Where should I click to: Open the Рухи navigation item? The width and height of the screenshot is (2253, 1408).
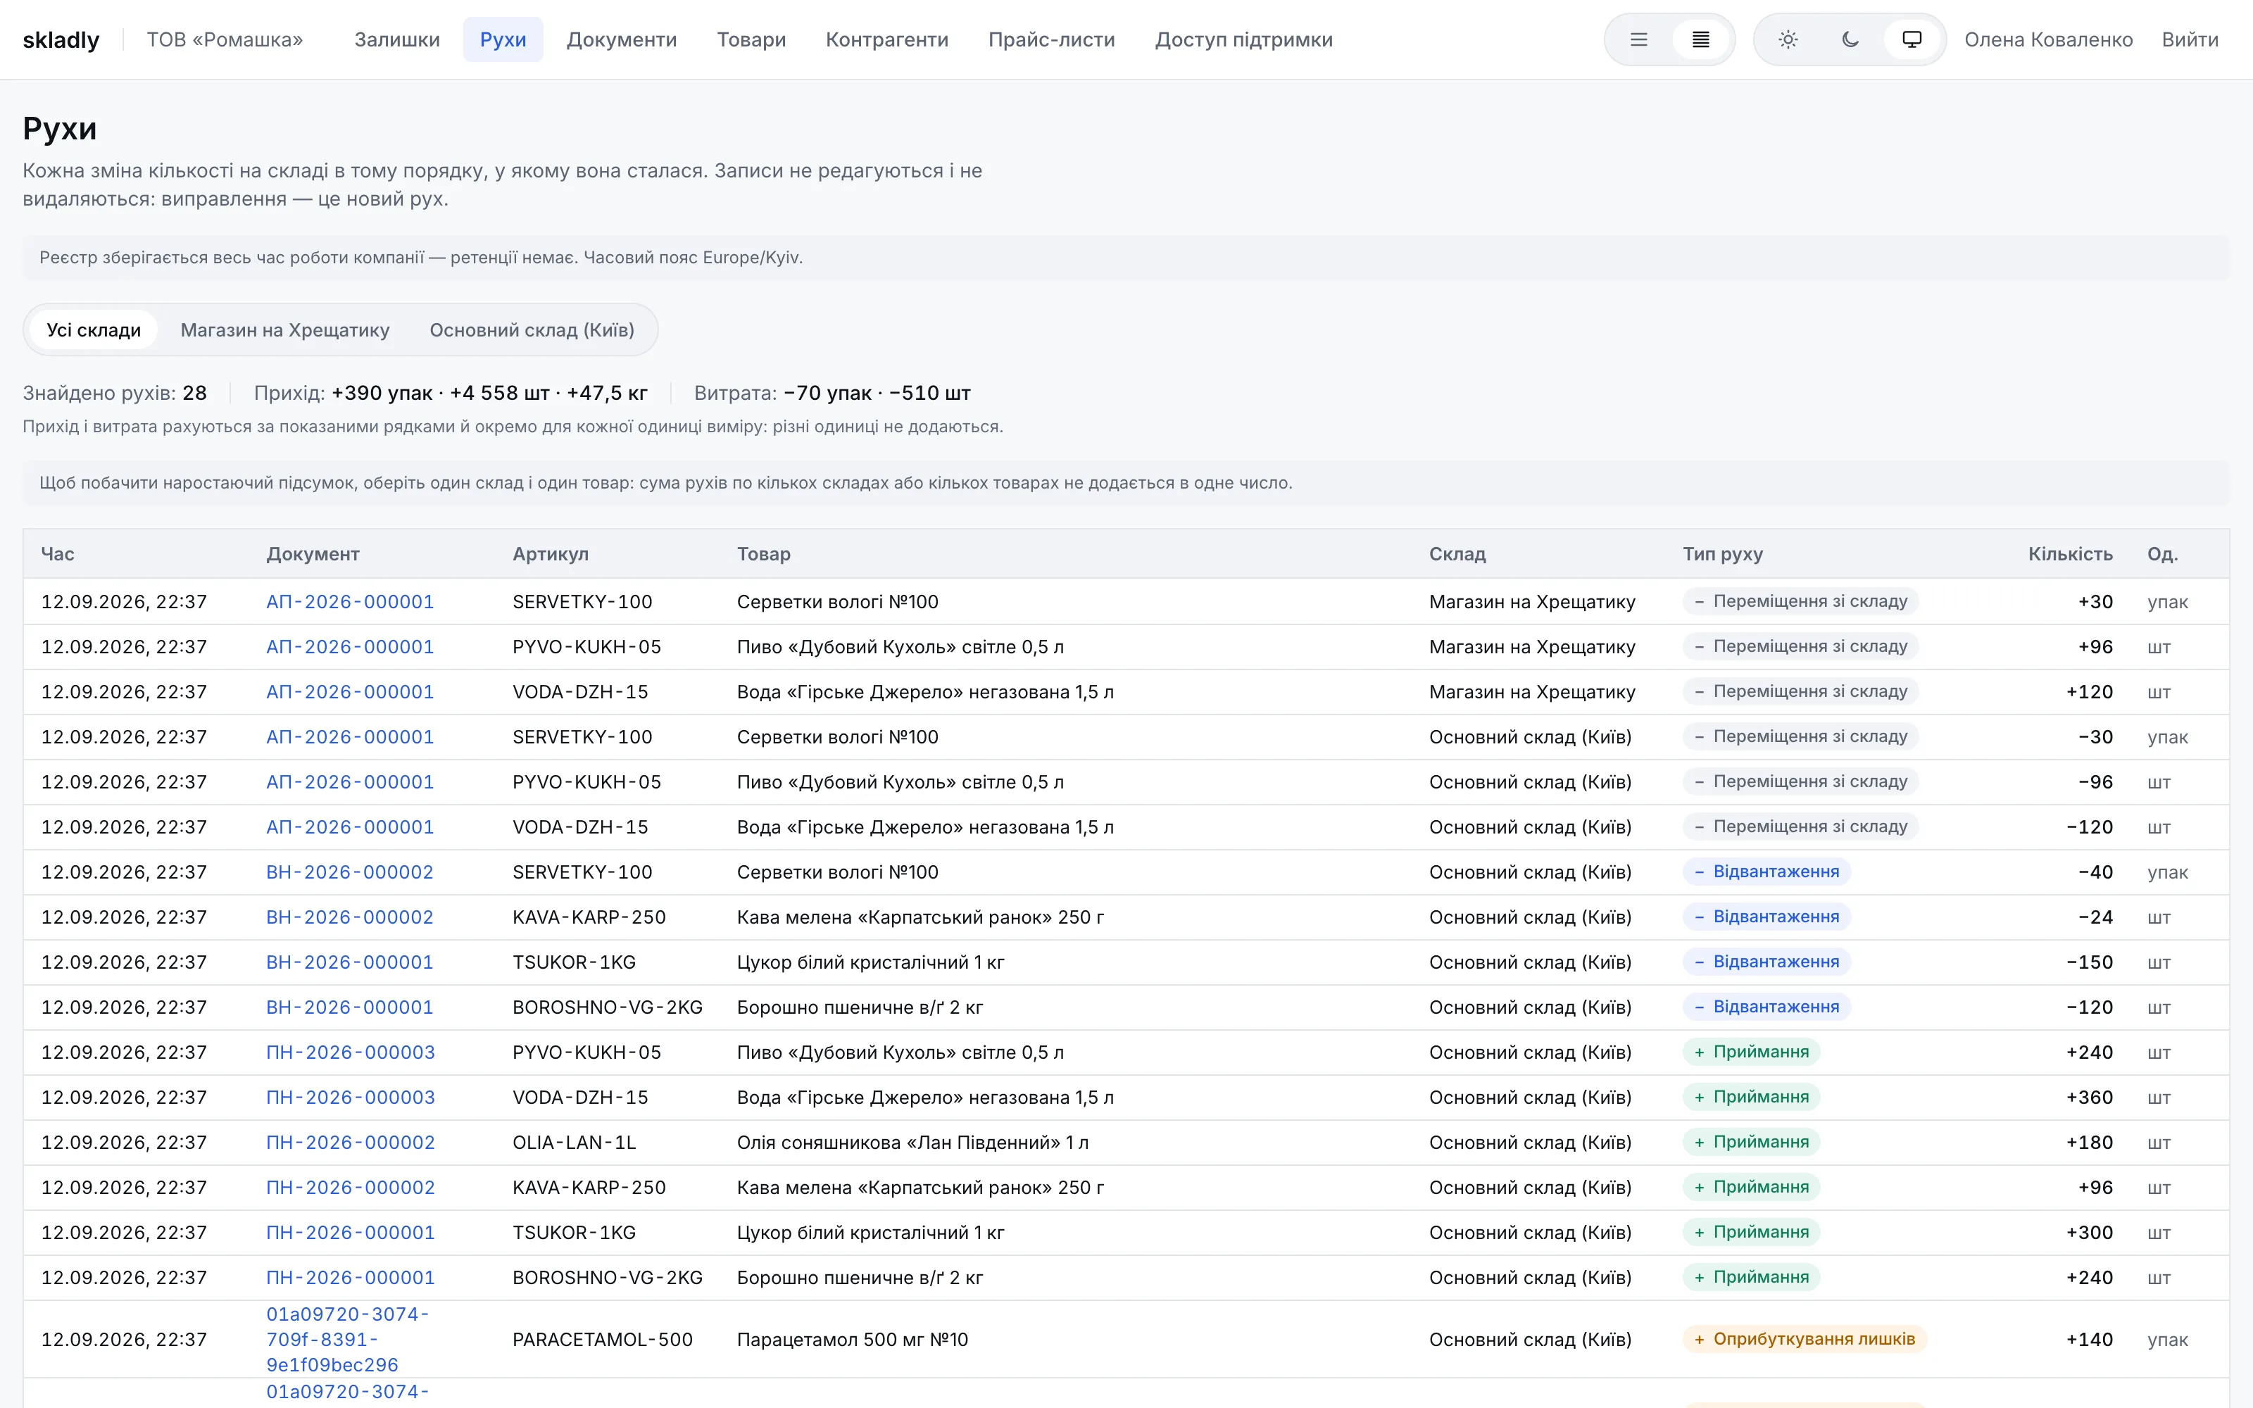pos(503,40)
